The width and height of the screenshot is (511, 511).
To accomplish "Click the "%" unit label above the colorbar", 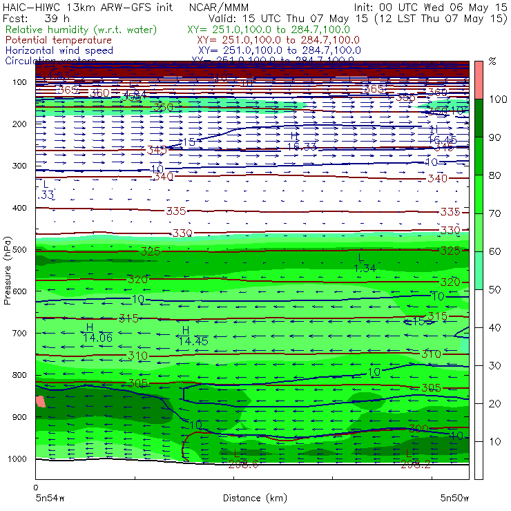I will click(x=492, y=61).
